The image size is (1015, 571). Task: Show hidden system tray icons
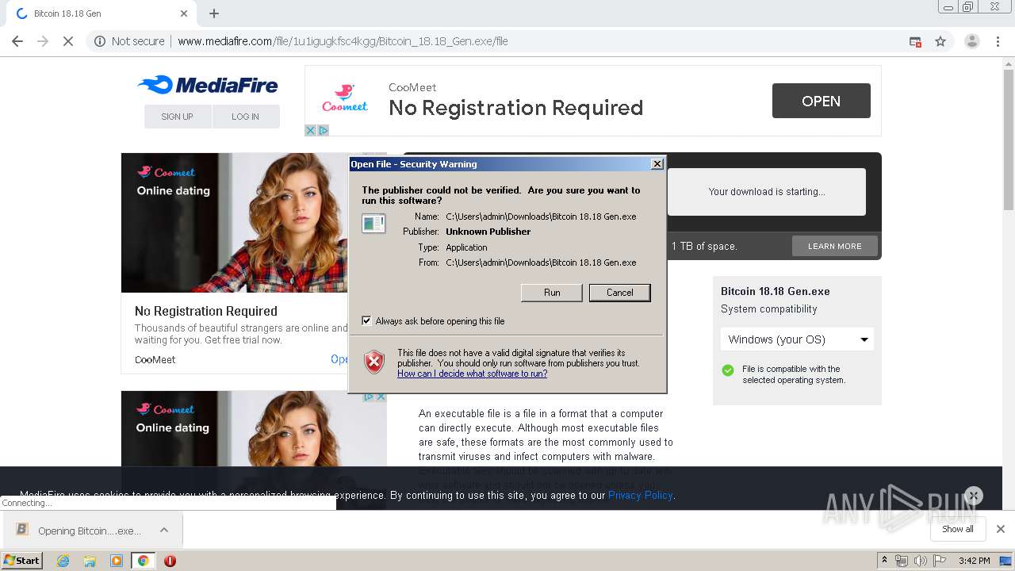click(x=884, y=561)
